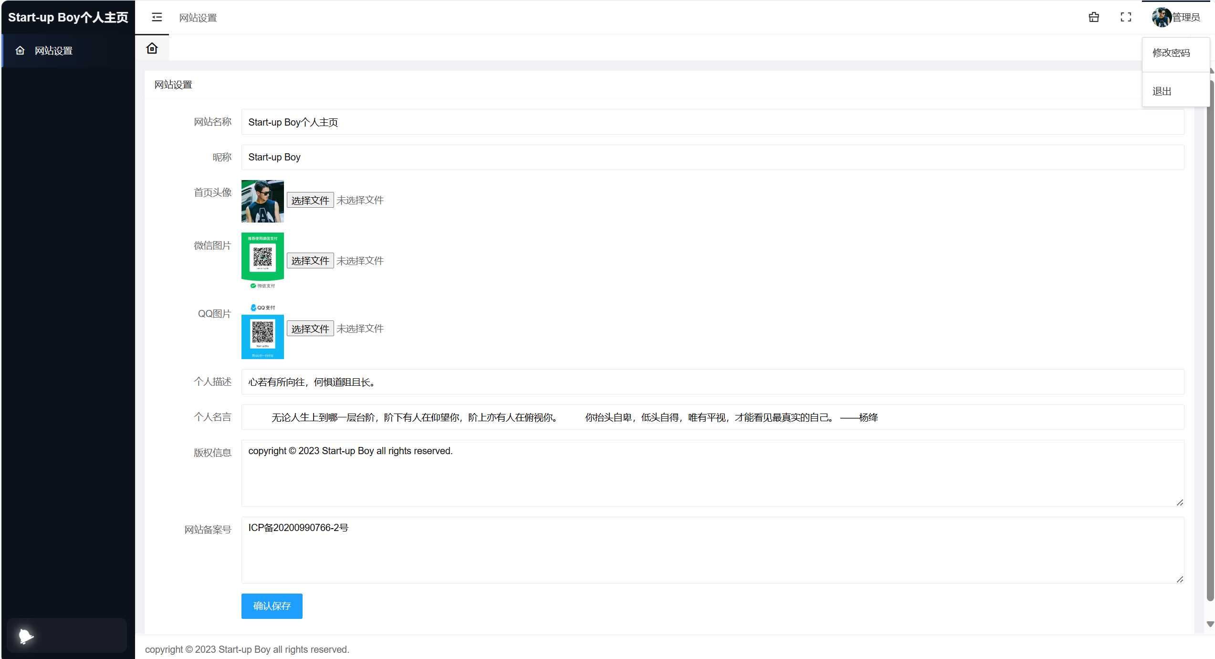Viewport: 1215px width, 659px height.
Task: Click the 管理员 avatar picture
Action: tap(1161, 17)
